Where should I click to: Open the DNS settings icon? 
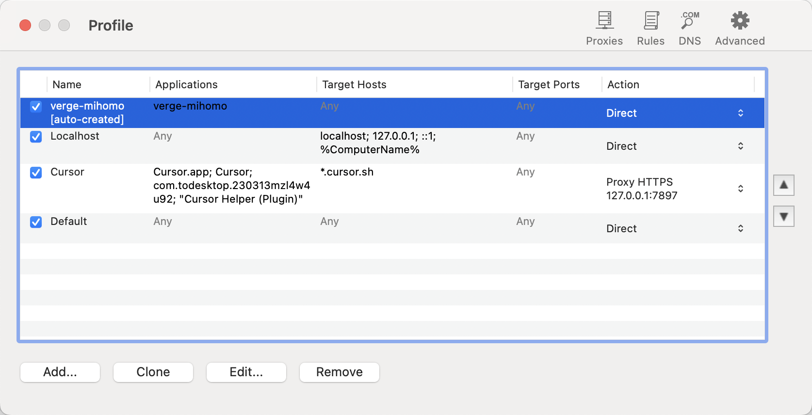point(689,29)
